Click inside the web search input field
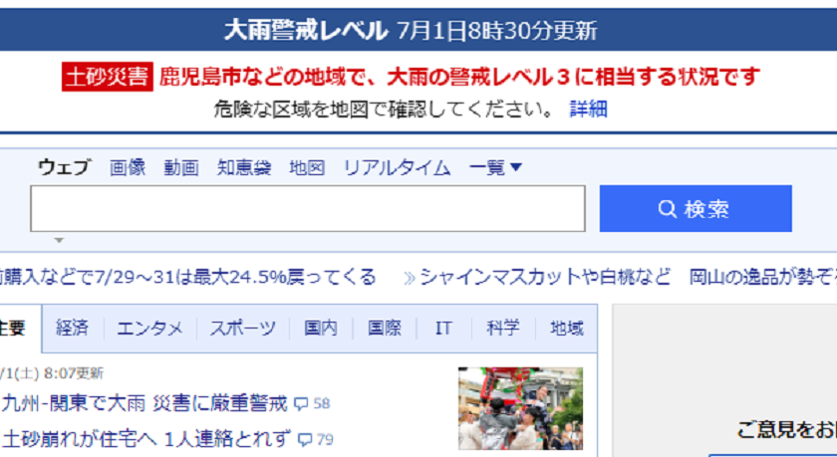Image resolution: width=837 pixels, height=457 pixels. click(x=308, y=208)
